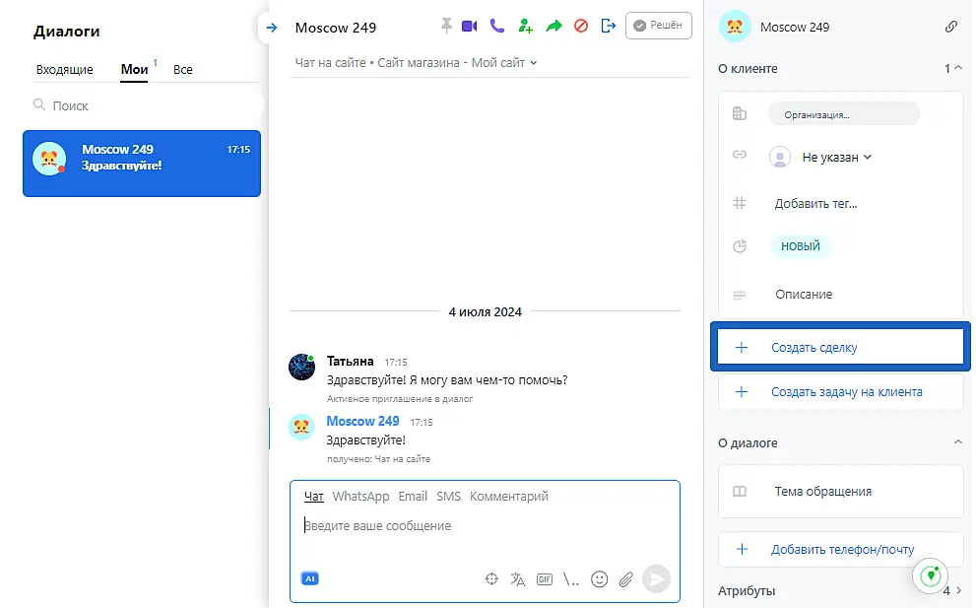976x608 pixels.
Task: Block the visitor with the red ban icon
Action: pos(581,27)
